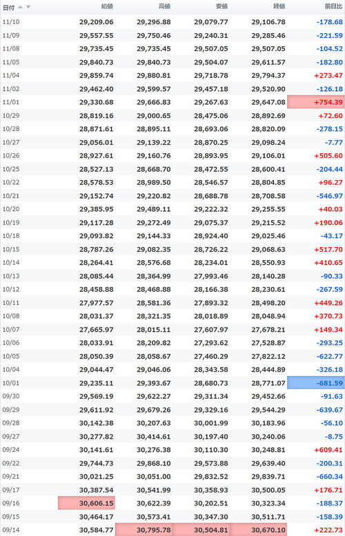Select the 10/28 date cell

[x=11, y=129]
